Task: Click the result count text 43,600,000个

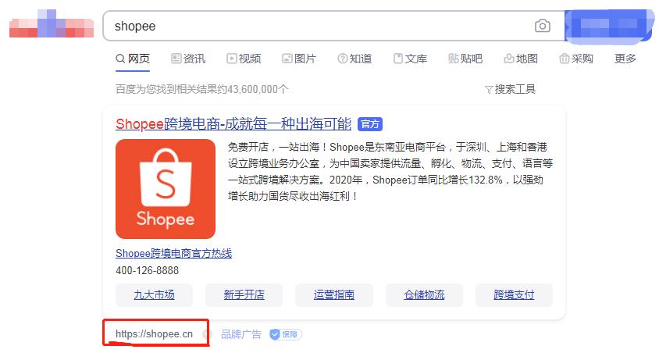Action: [x=258, y=89]
